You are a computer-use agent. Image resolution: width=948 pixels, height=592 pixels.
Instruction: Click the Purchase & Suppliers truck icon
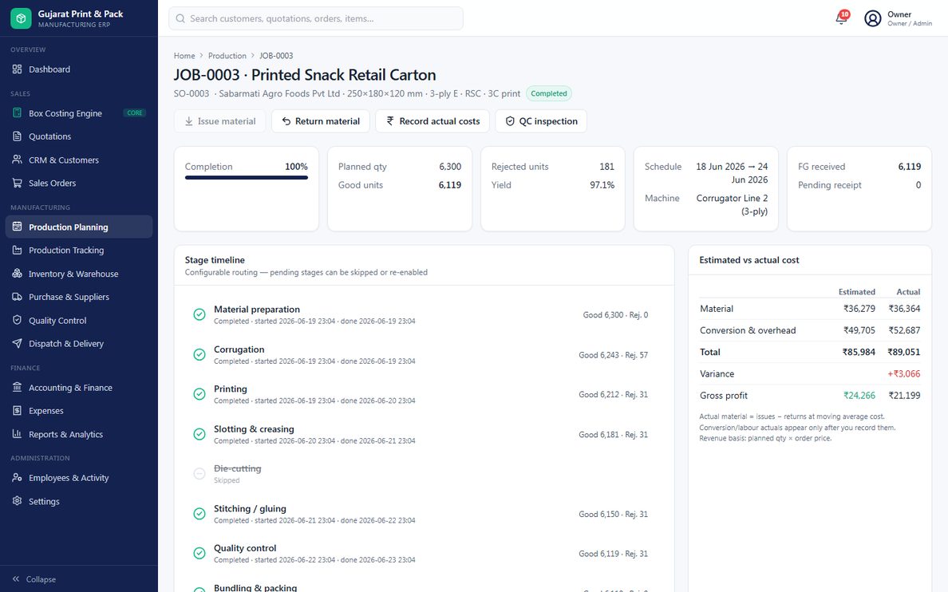(x=17, y=297)
